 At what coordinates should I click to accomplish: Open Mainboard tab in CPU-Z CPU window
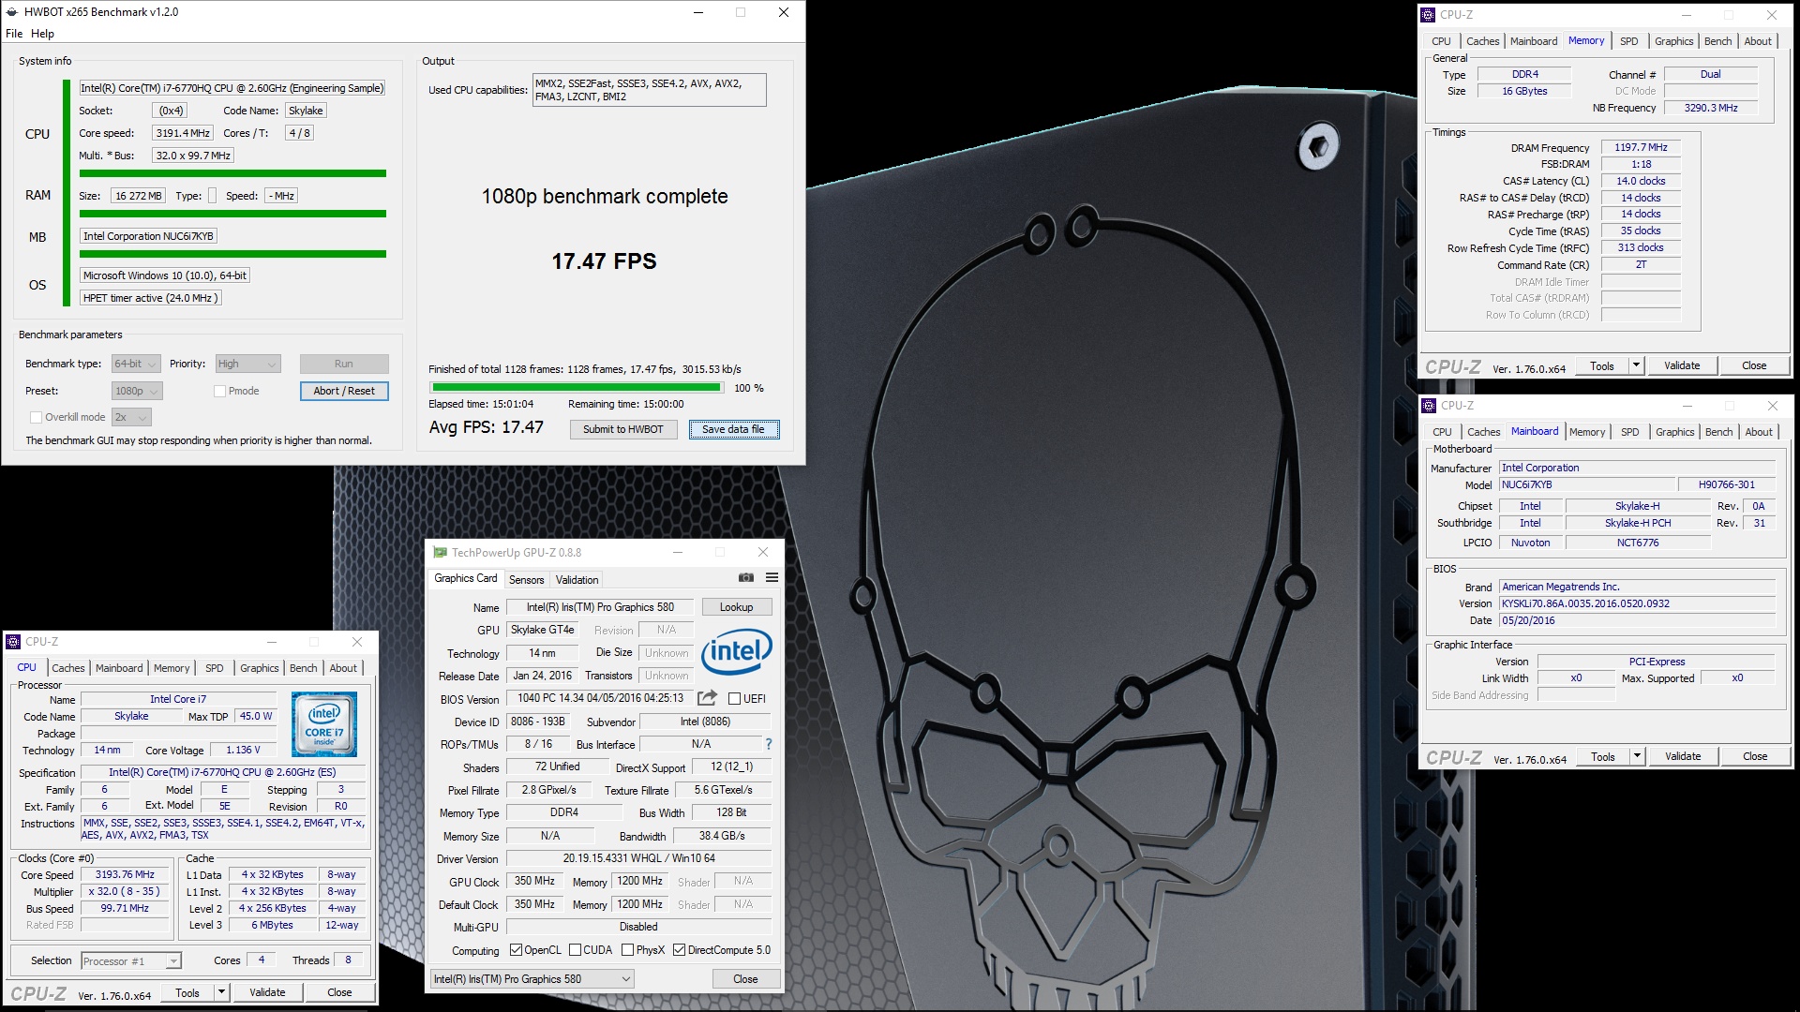(x=119, y=668)
